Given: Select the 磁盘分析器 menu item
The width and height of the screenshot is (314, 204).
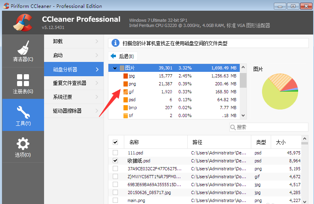Looking at the screenshot, I should pos(74,69).
